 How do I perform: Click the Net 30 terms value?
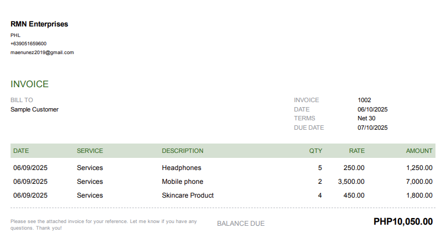tap(366, 118)
